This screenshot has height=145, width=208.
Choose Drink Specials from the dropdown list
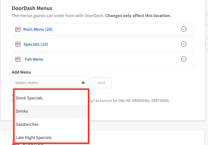point(29,98)
